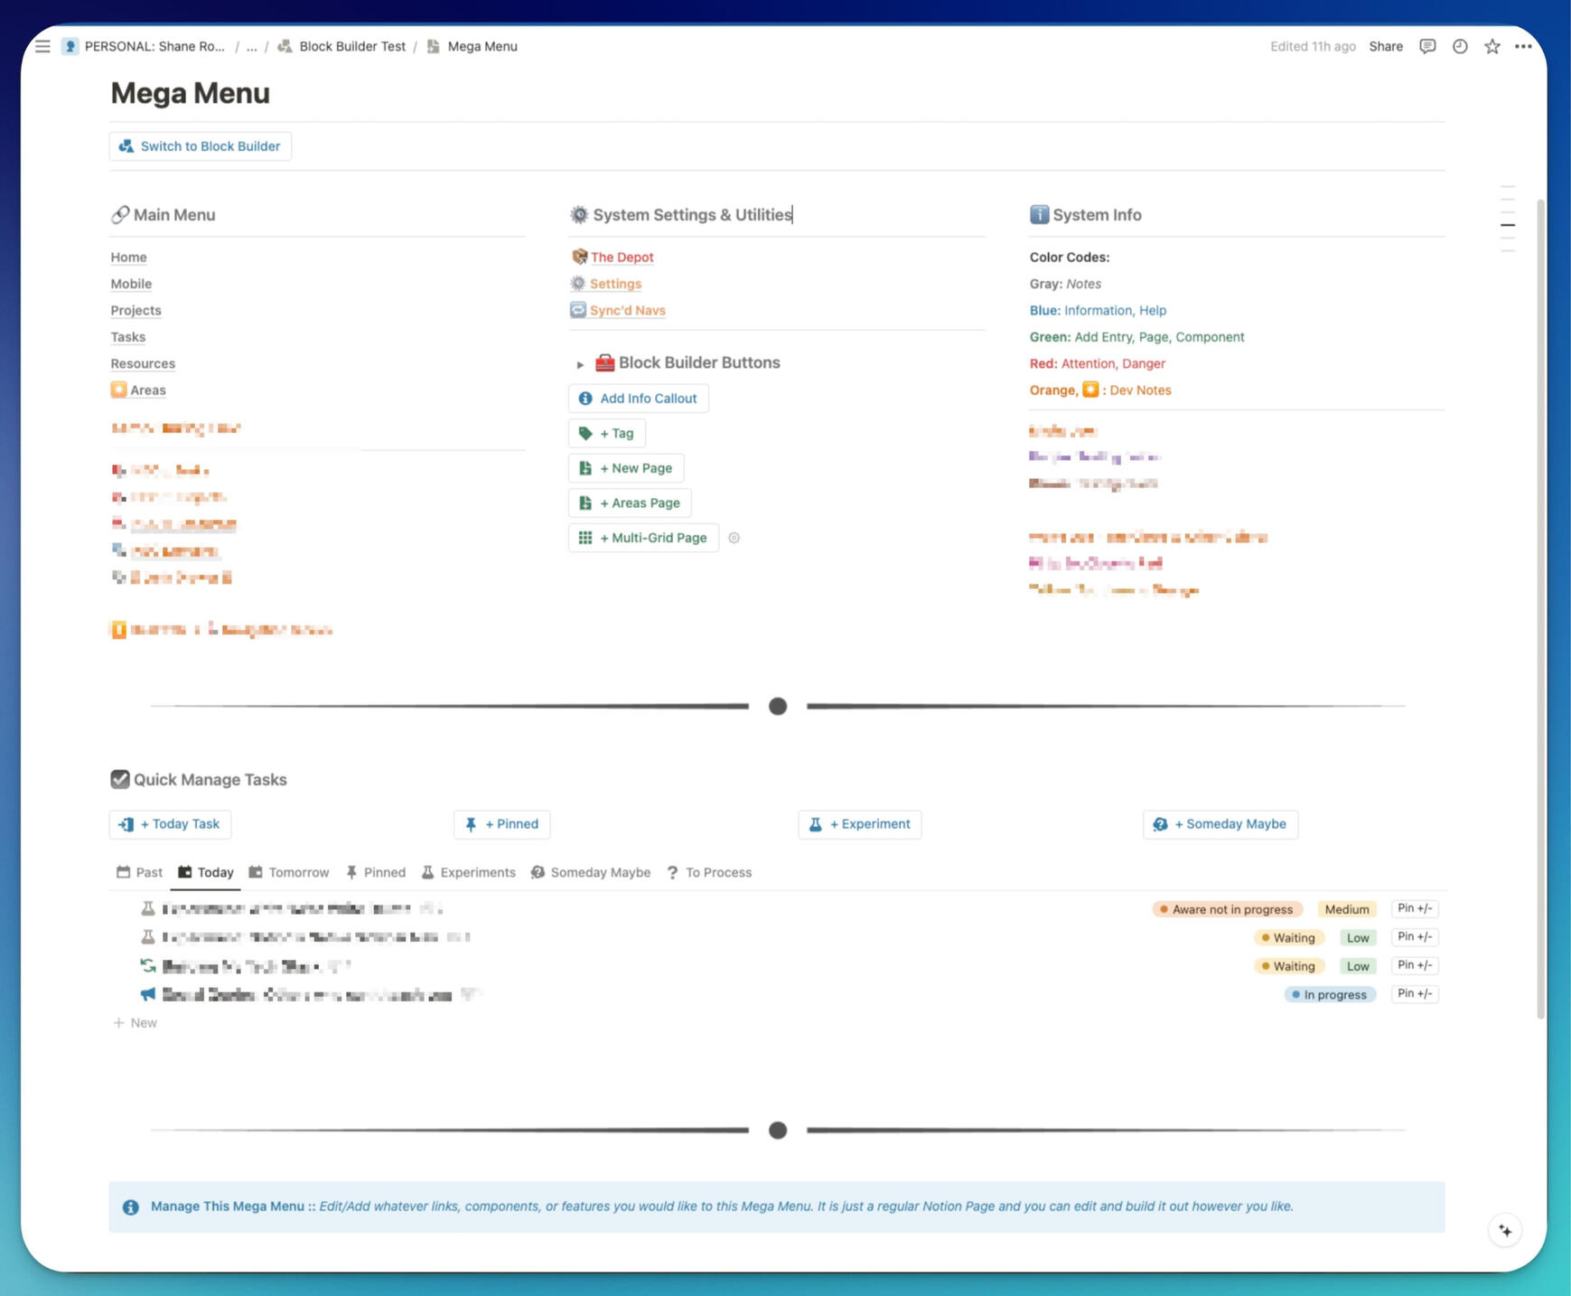Screen dimensions: 1571x1296
Task: Click the Medium priority color tag
Action: pyautogui.click(x=1346, y=909)
